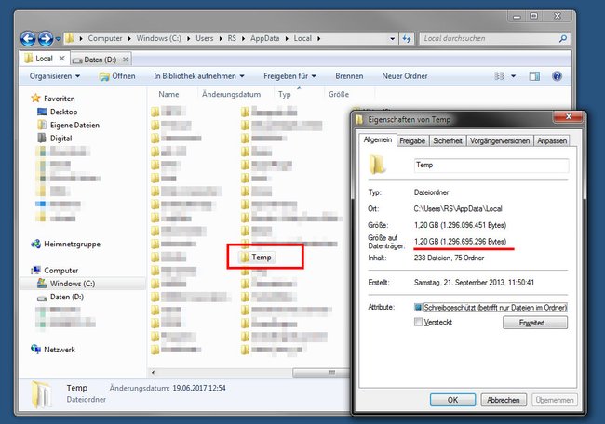The width and height of the screenshot is (605, 424).
Task: Open 'Allgemein' tab in properties dialog
Action: coord(377,139)
